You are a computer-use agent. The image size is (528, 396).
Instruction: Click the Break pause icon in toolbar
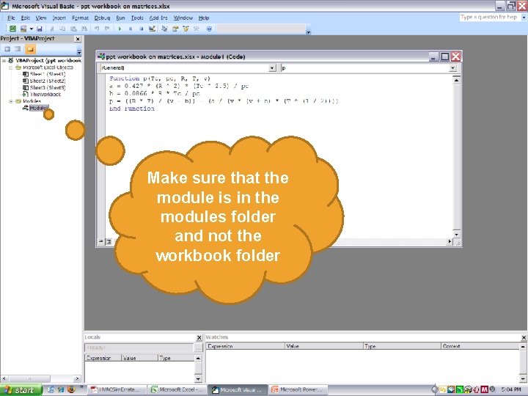click(131, 29)
